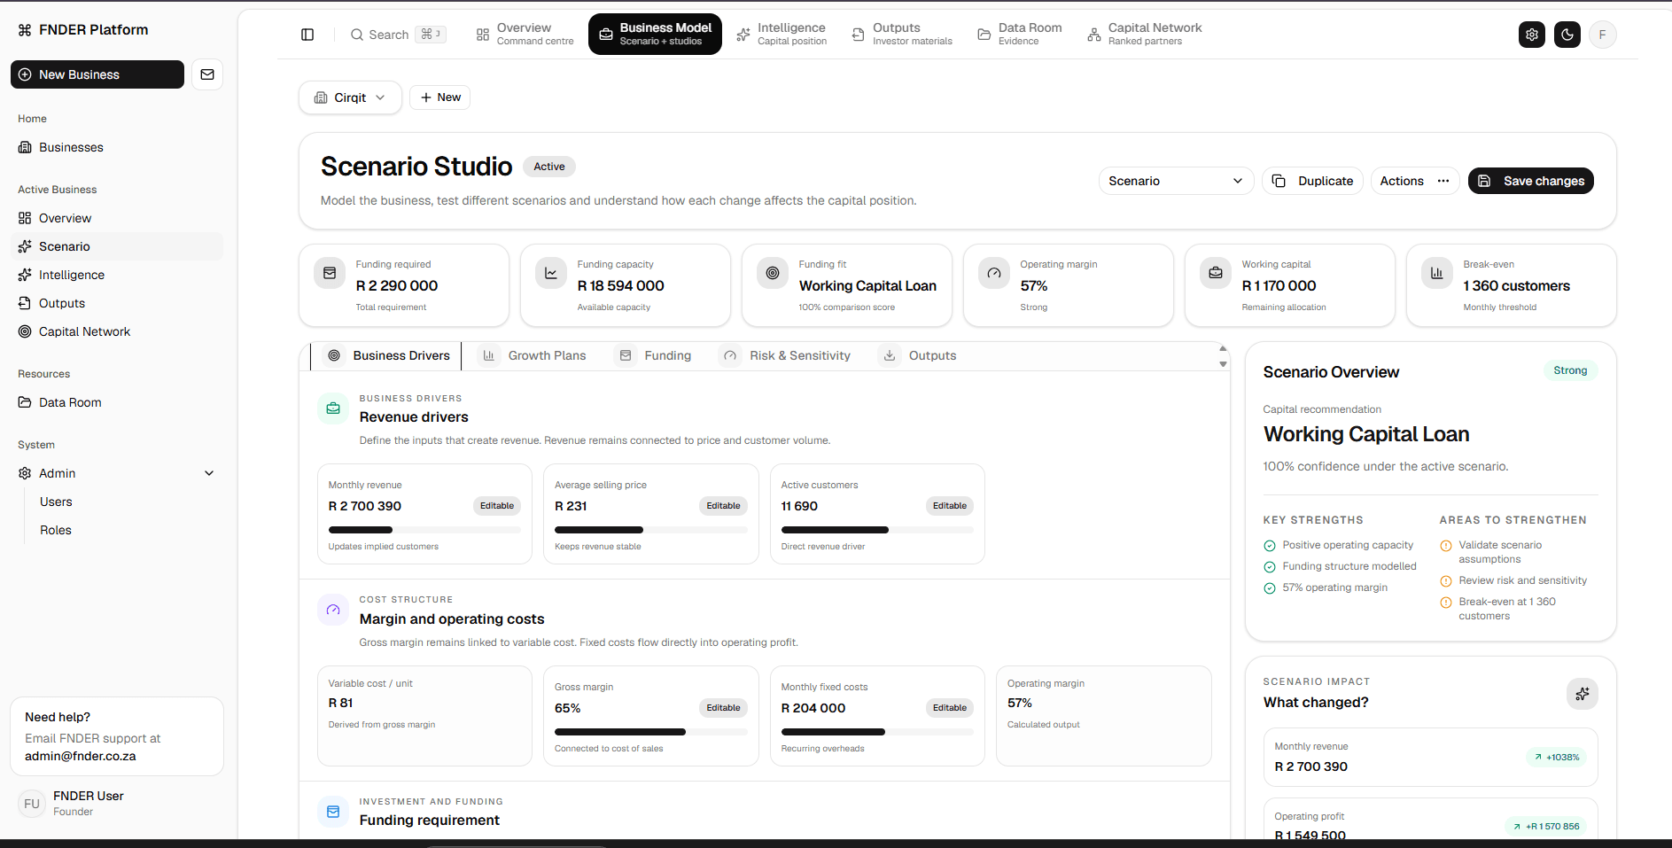Adjust the Active customers slider
Image resolution: width=1672 pixels, height=848 pixels.
click(x=877, y=530)
